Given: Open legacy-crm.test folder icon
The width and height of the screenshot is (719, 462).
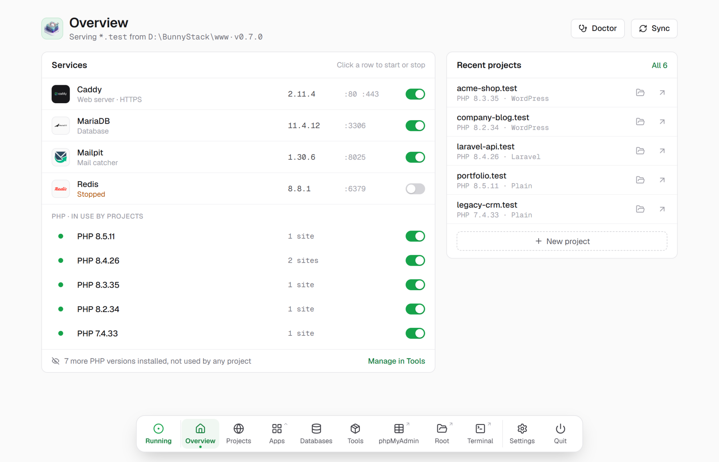Looking at the screenshot, I should (640, 209).
